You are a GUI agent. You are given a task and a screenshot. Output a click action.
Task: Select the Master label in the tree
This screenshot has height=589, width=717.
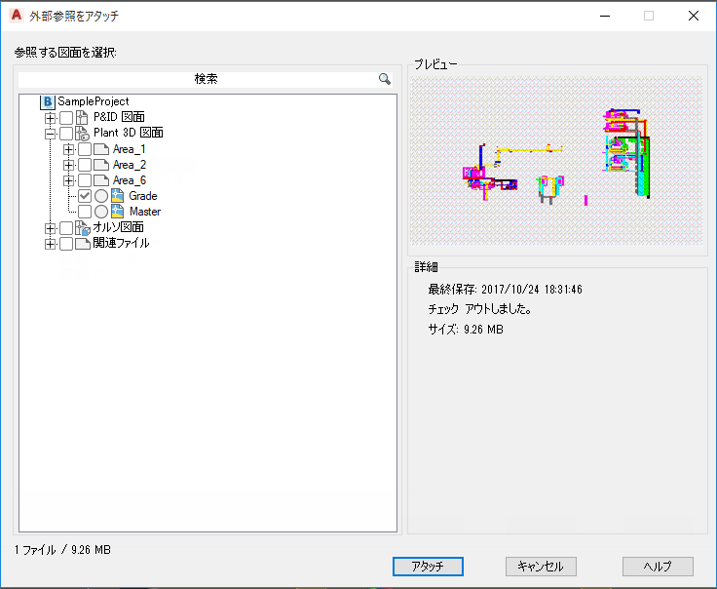(x=145, y=212)
